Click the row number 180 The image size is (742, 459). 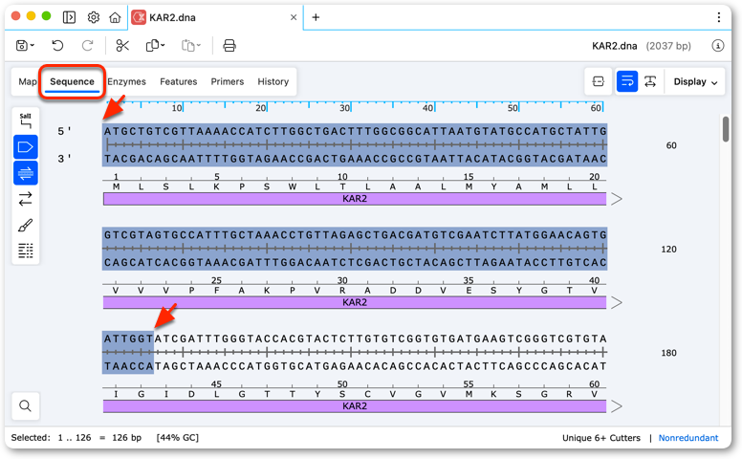[x=668, y=353]
